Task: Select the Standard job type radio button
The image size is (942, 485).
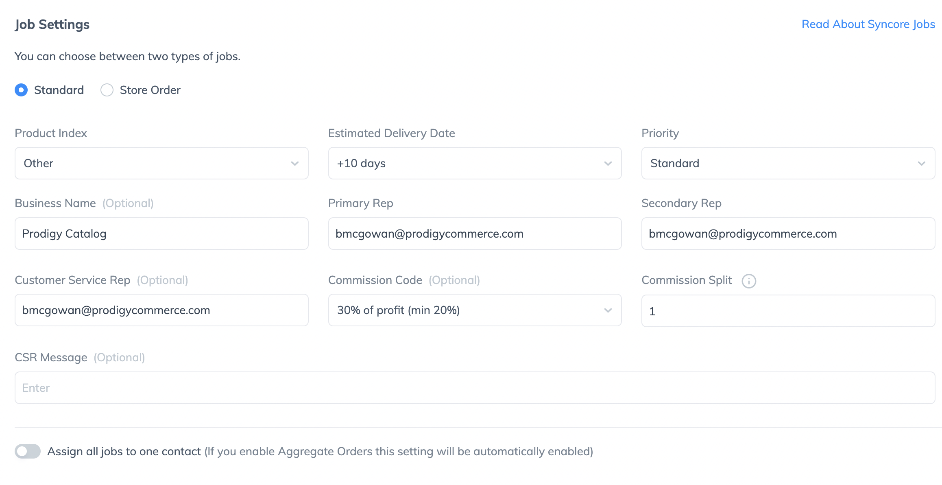Action: click(21, 90)
